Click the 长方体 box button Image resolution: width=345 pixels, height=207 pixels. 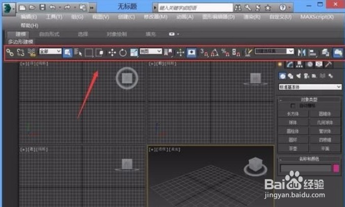click(x=293, y=114)
